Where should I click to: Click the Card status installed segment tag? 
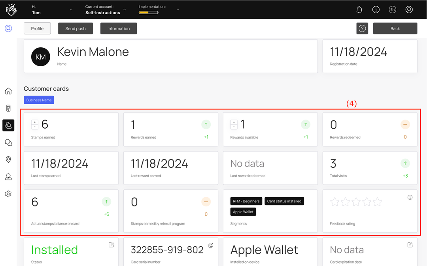(284, 201)
